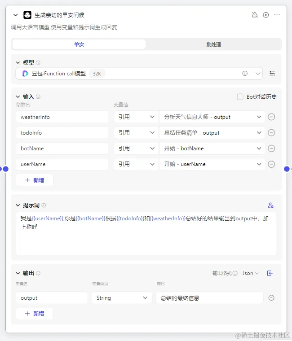Open 引用 type dropdown for todoInfo
This screenshot has height=341, width=292.
pyautogui.click(x=136, y=133)
